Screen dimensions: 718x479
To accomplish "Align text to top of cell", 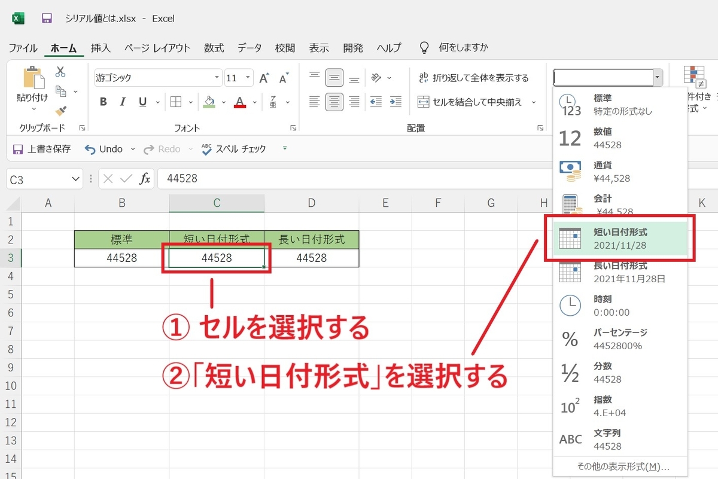I will (314, 77).
